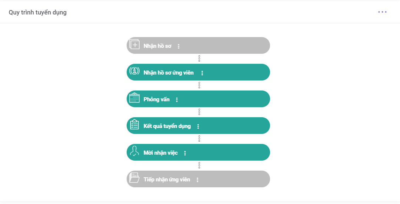Select the Phỏng vấn stage bar
This screenshot has width=400, height=204.
tap(198, 99)
